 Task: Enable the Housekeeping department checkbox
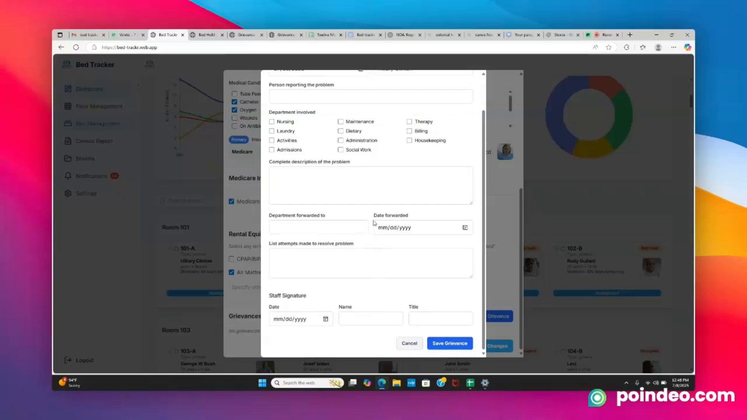(x=409, y=140)
